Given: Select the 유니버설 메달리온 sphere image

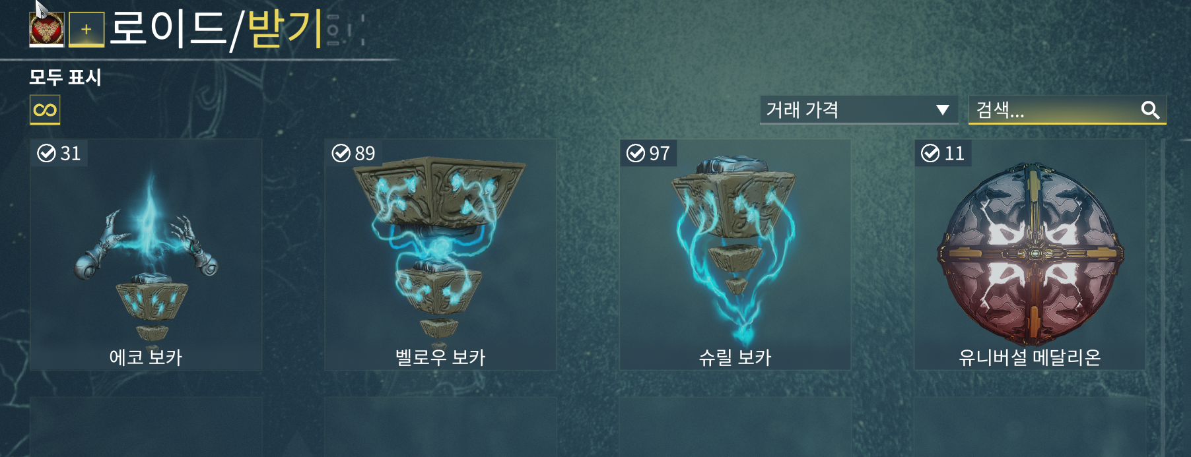Looking at the screenshot, I should [1030, 254].
